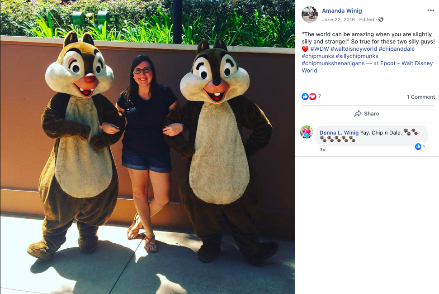Click the chipmunks photo
Viewport: 439px width, 294px height.
(x=147, y=147)
